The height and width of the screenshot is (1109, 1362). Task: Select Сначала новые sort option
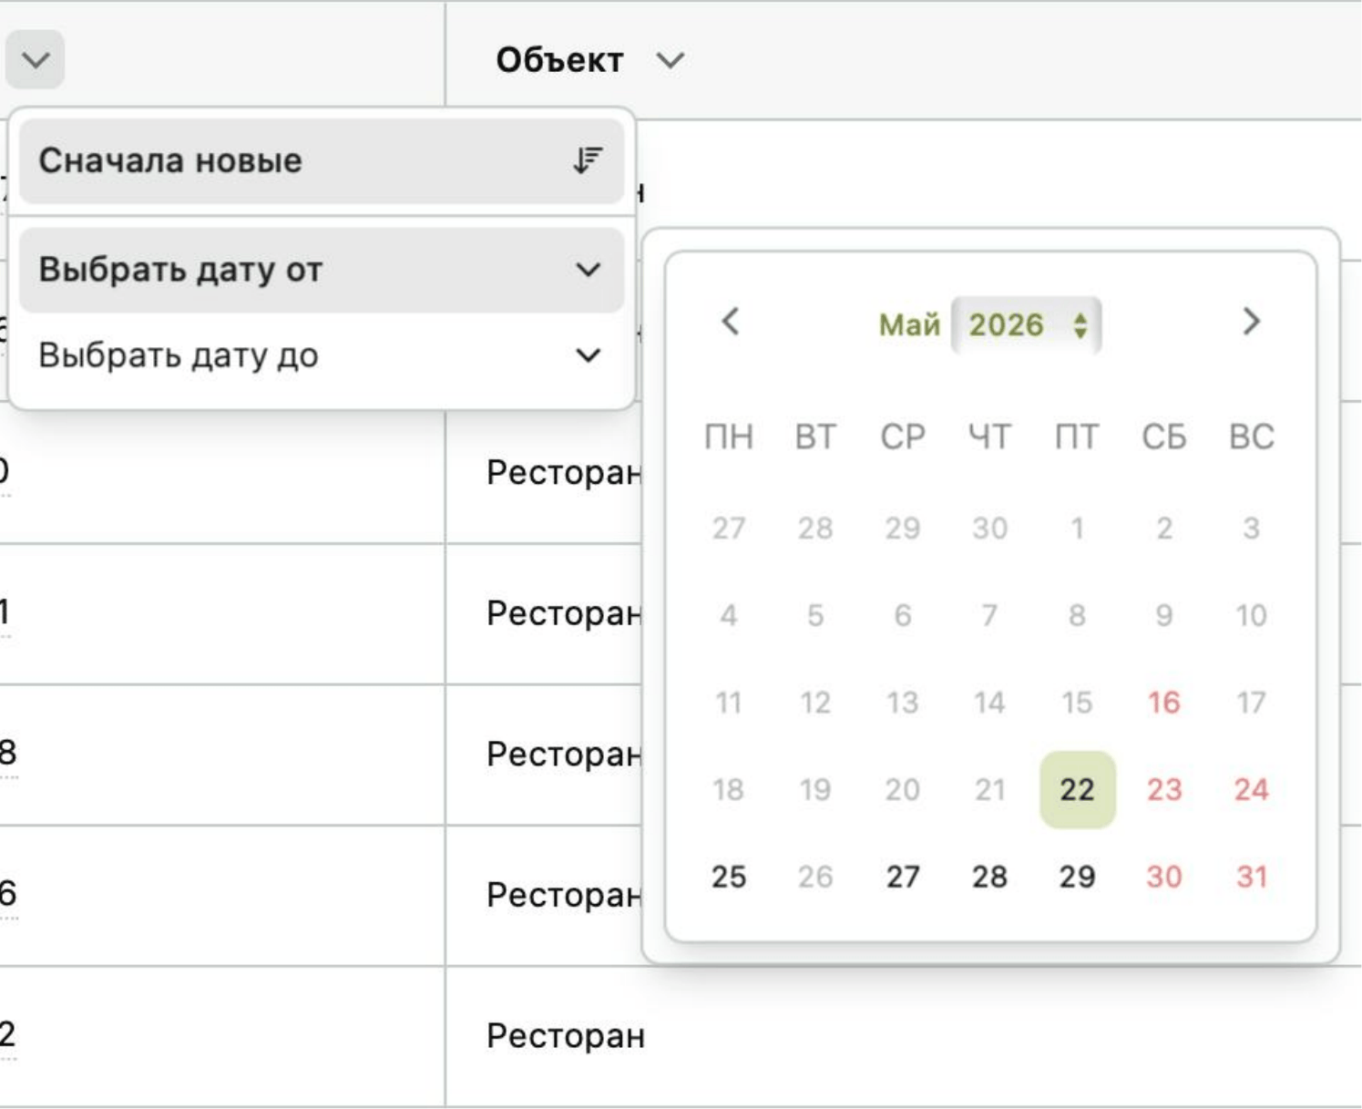322,161
